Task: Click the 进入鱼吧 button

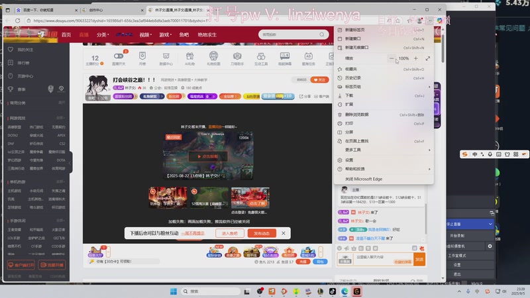Action: coord(229,233)
